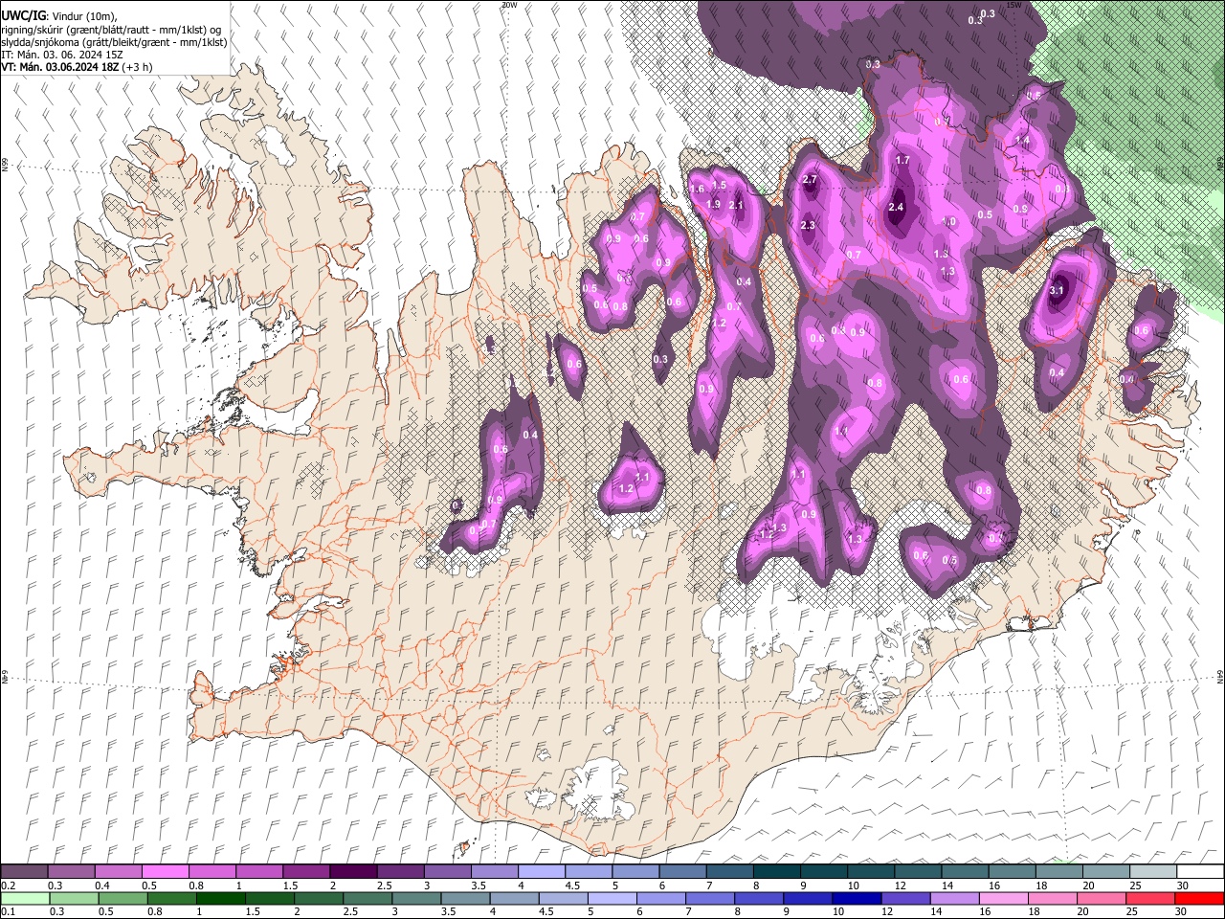
Task: Select the 'IT: Mán. 03. 06. 2024 15Z' line
Action: pyautogui.click(x=60, y=55)
